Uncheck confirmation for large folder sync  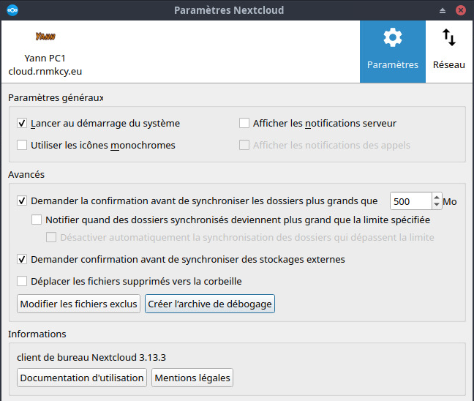pos(23,201)
